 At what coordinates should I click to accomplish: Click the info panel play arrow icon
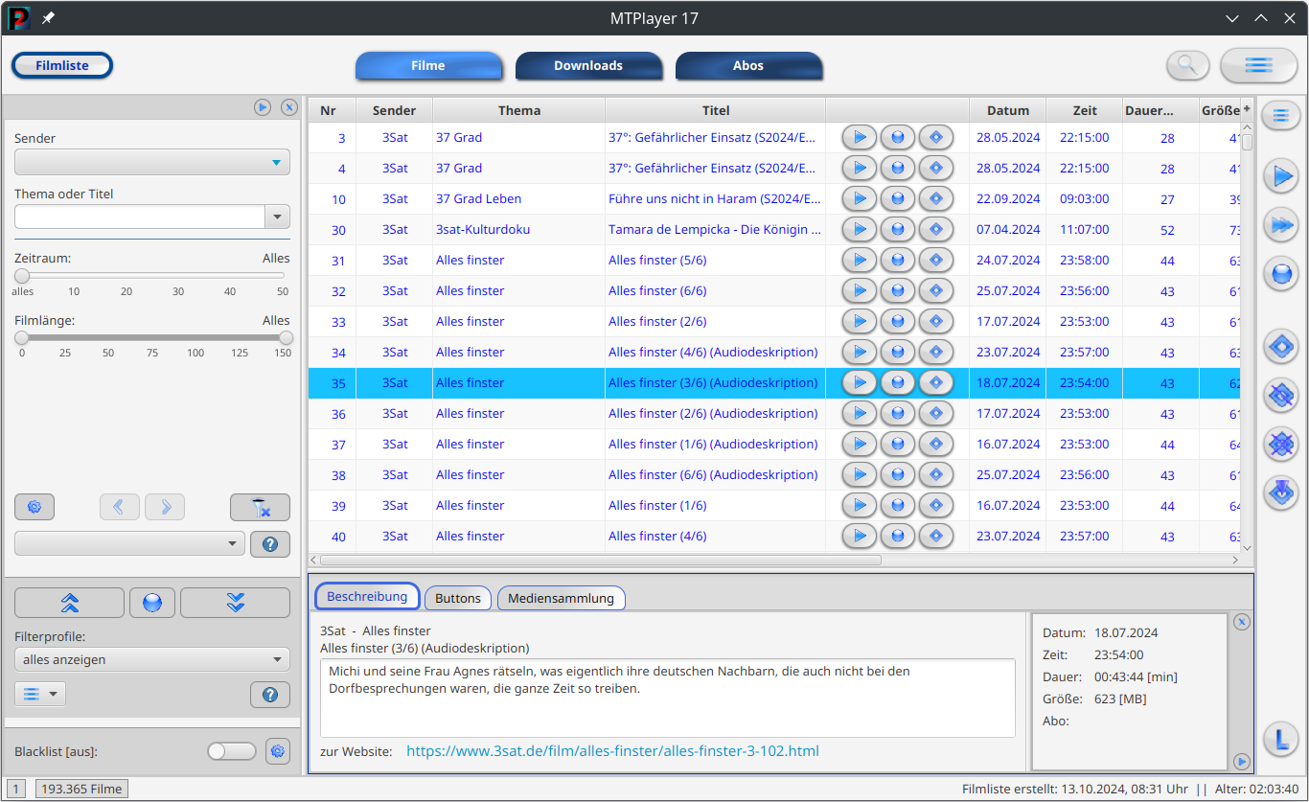1241,762
